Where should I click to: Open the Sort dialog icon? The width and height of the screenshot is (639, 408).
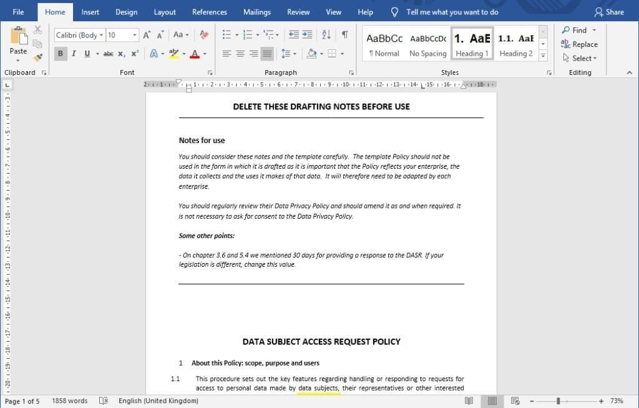[x=326, y=34]
